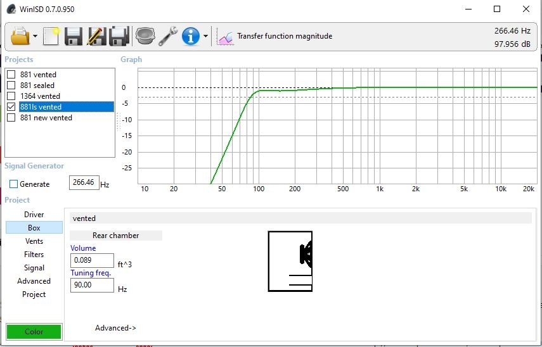Screen dimensions: 542x347
Task: Click the Hz unit label beside tuning frequency
Action: (x=122, y=289)
